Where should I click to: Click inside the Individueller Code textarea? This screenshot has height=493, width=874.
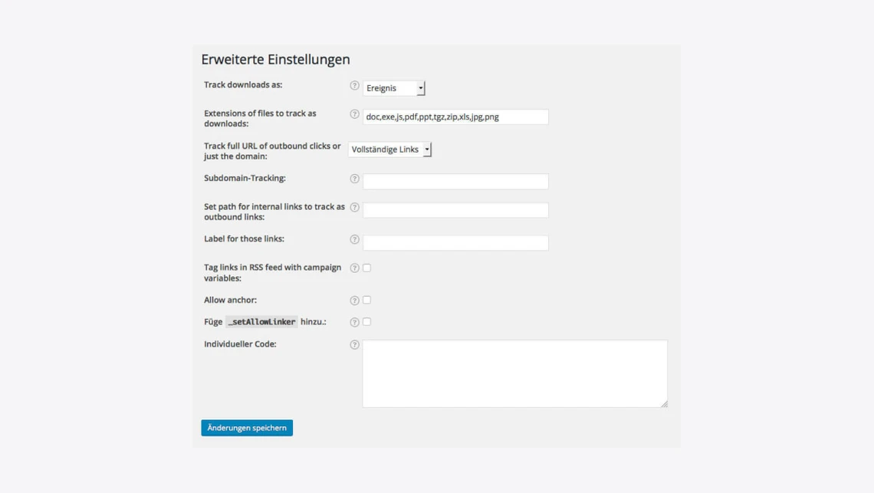click(514, 373)
